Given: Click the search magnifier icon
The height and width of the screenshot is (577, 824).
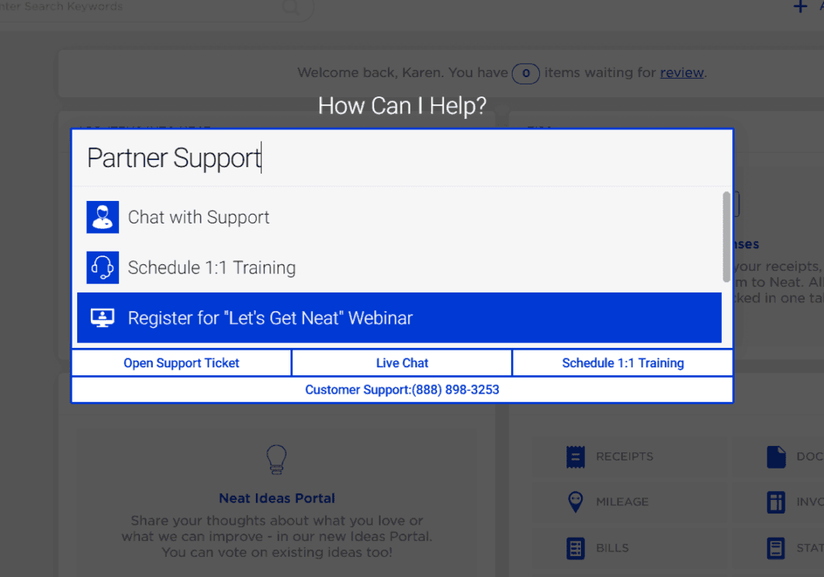Looking at the screenshot, I should point(290,7).
